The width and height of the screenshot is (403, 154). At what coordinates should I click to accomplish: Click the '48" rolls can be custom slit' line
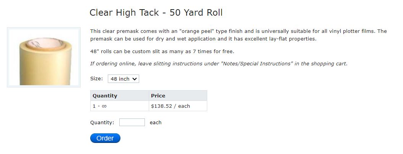click(x=162, y=51)
